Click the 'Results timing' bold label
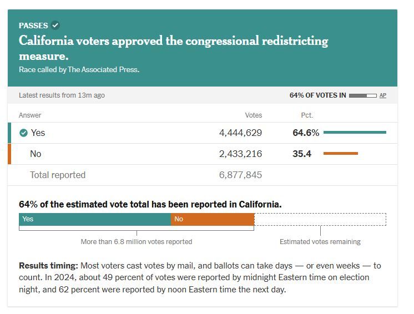 [47, 266]
